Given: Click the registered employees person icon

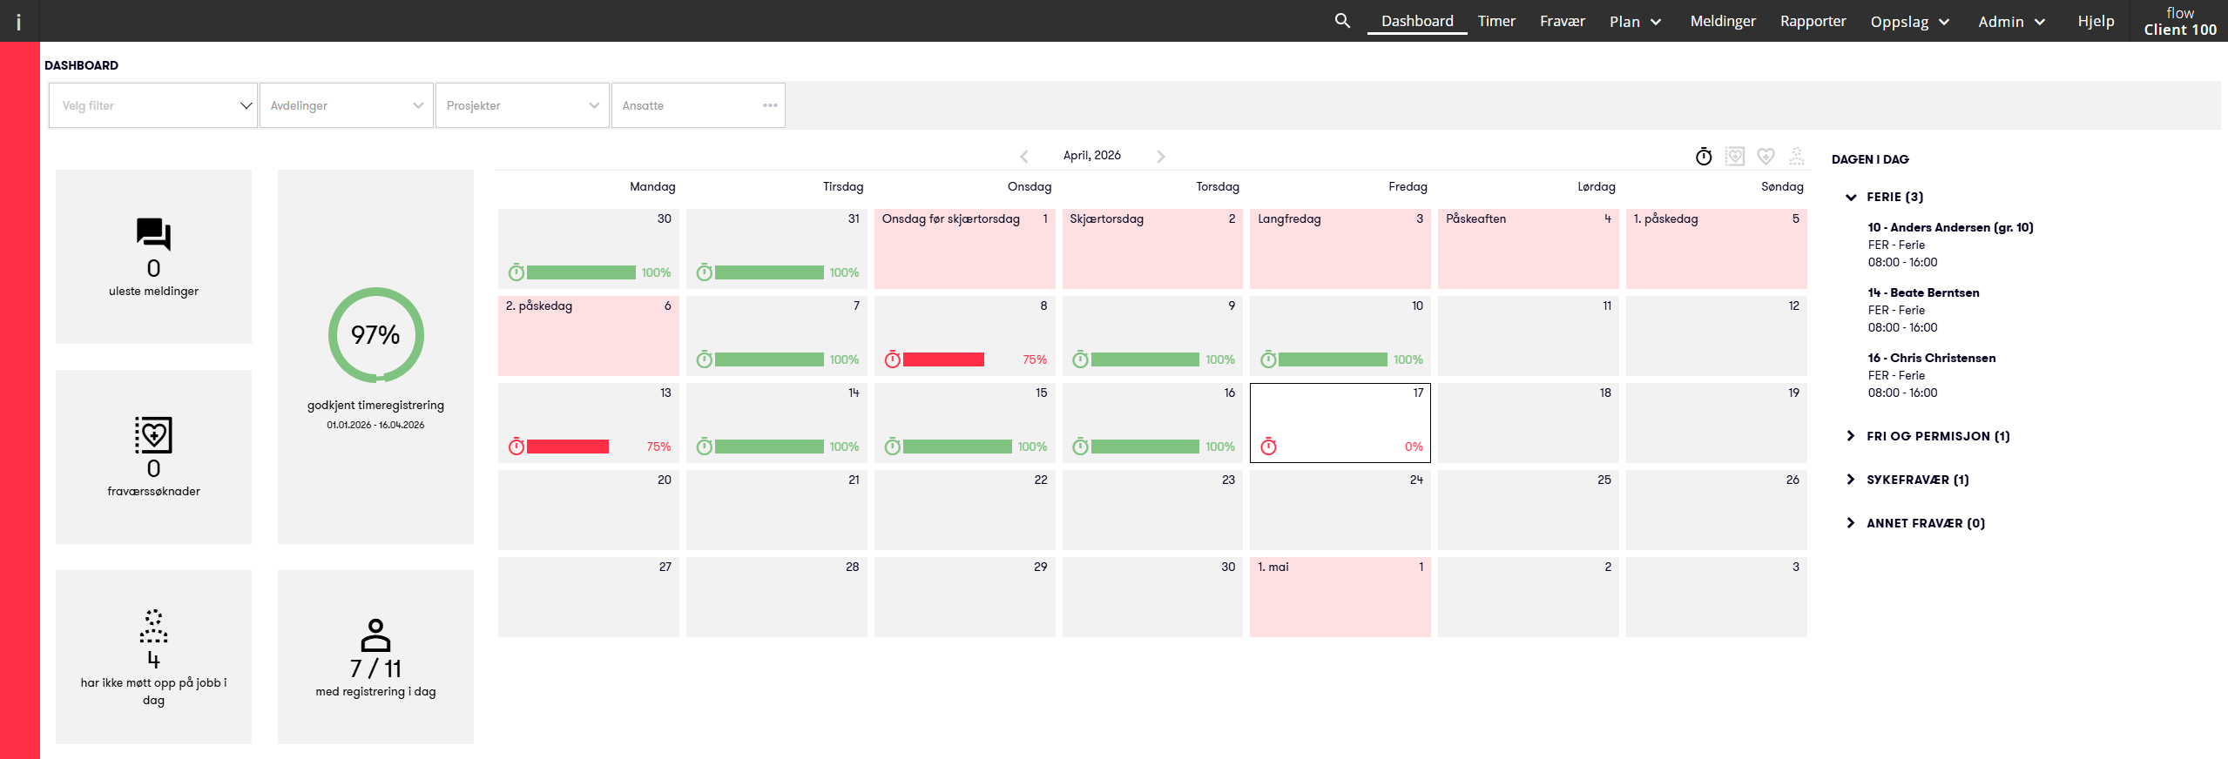Looking at the screenshot, I should point(375,635).
